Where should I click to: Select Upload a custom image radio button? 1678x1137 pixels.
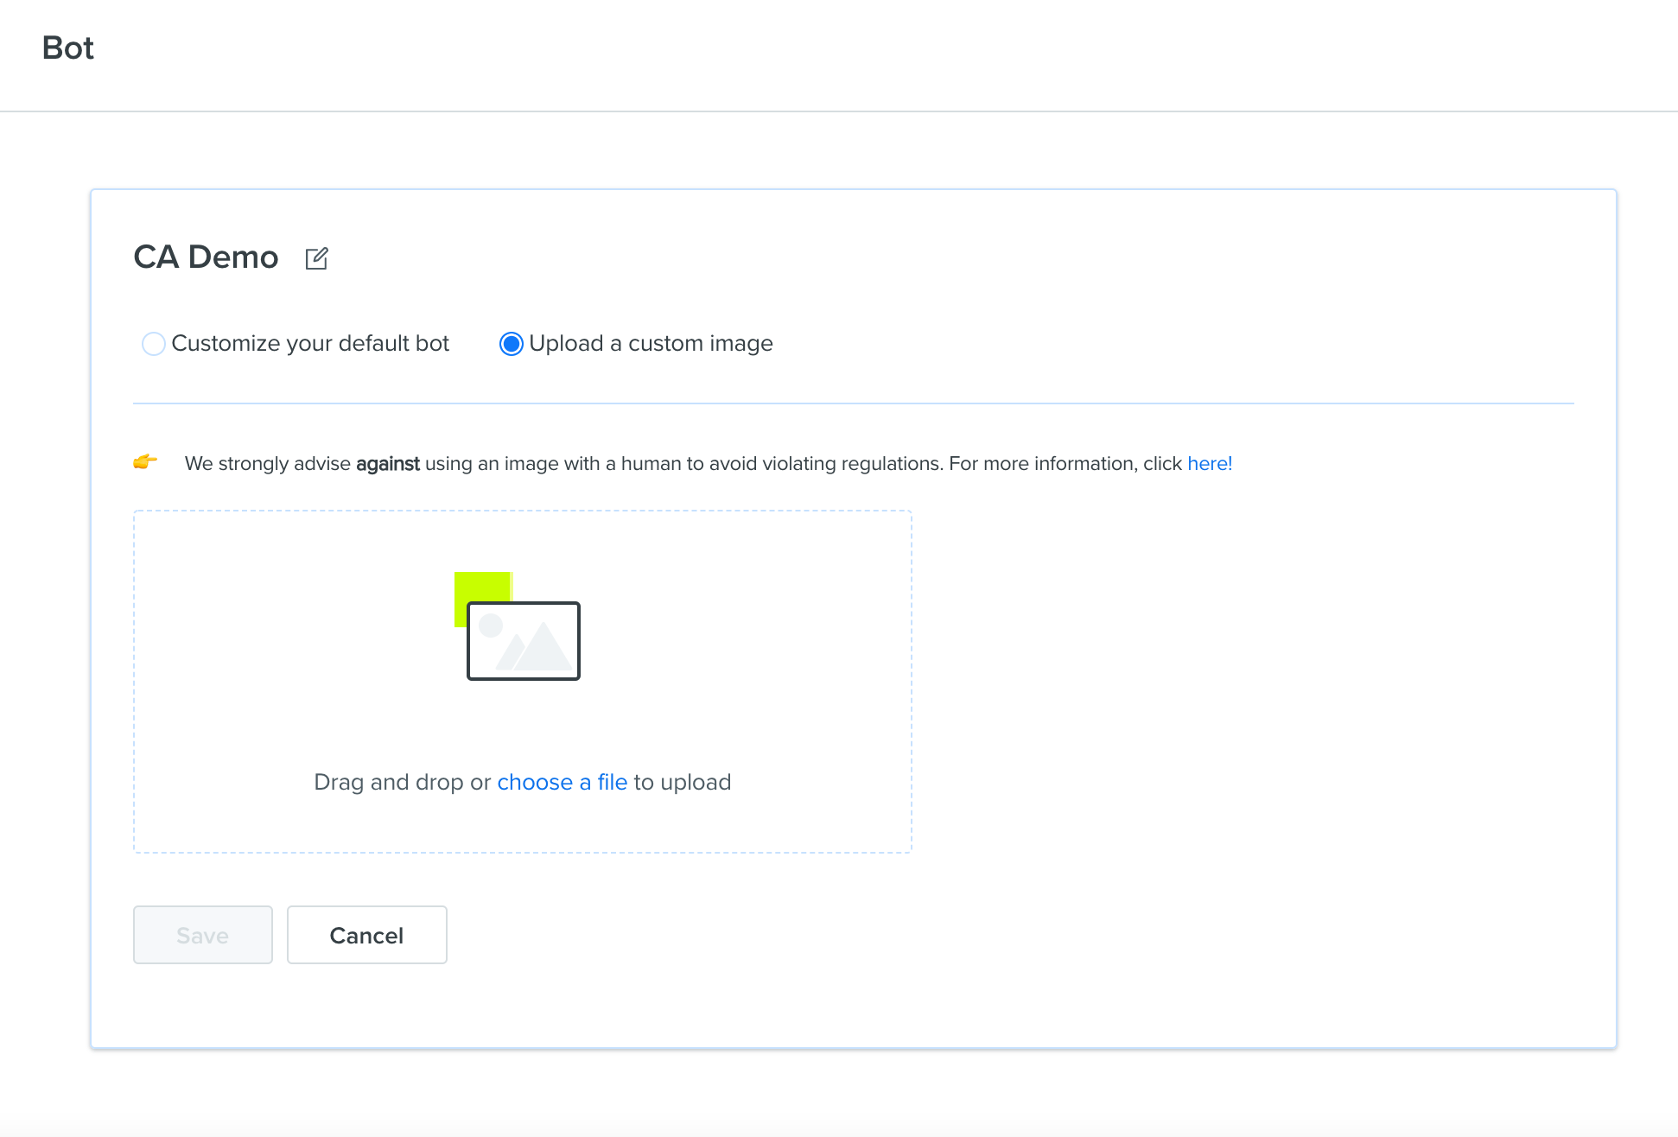[512, 344]
